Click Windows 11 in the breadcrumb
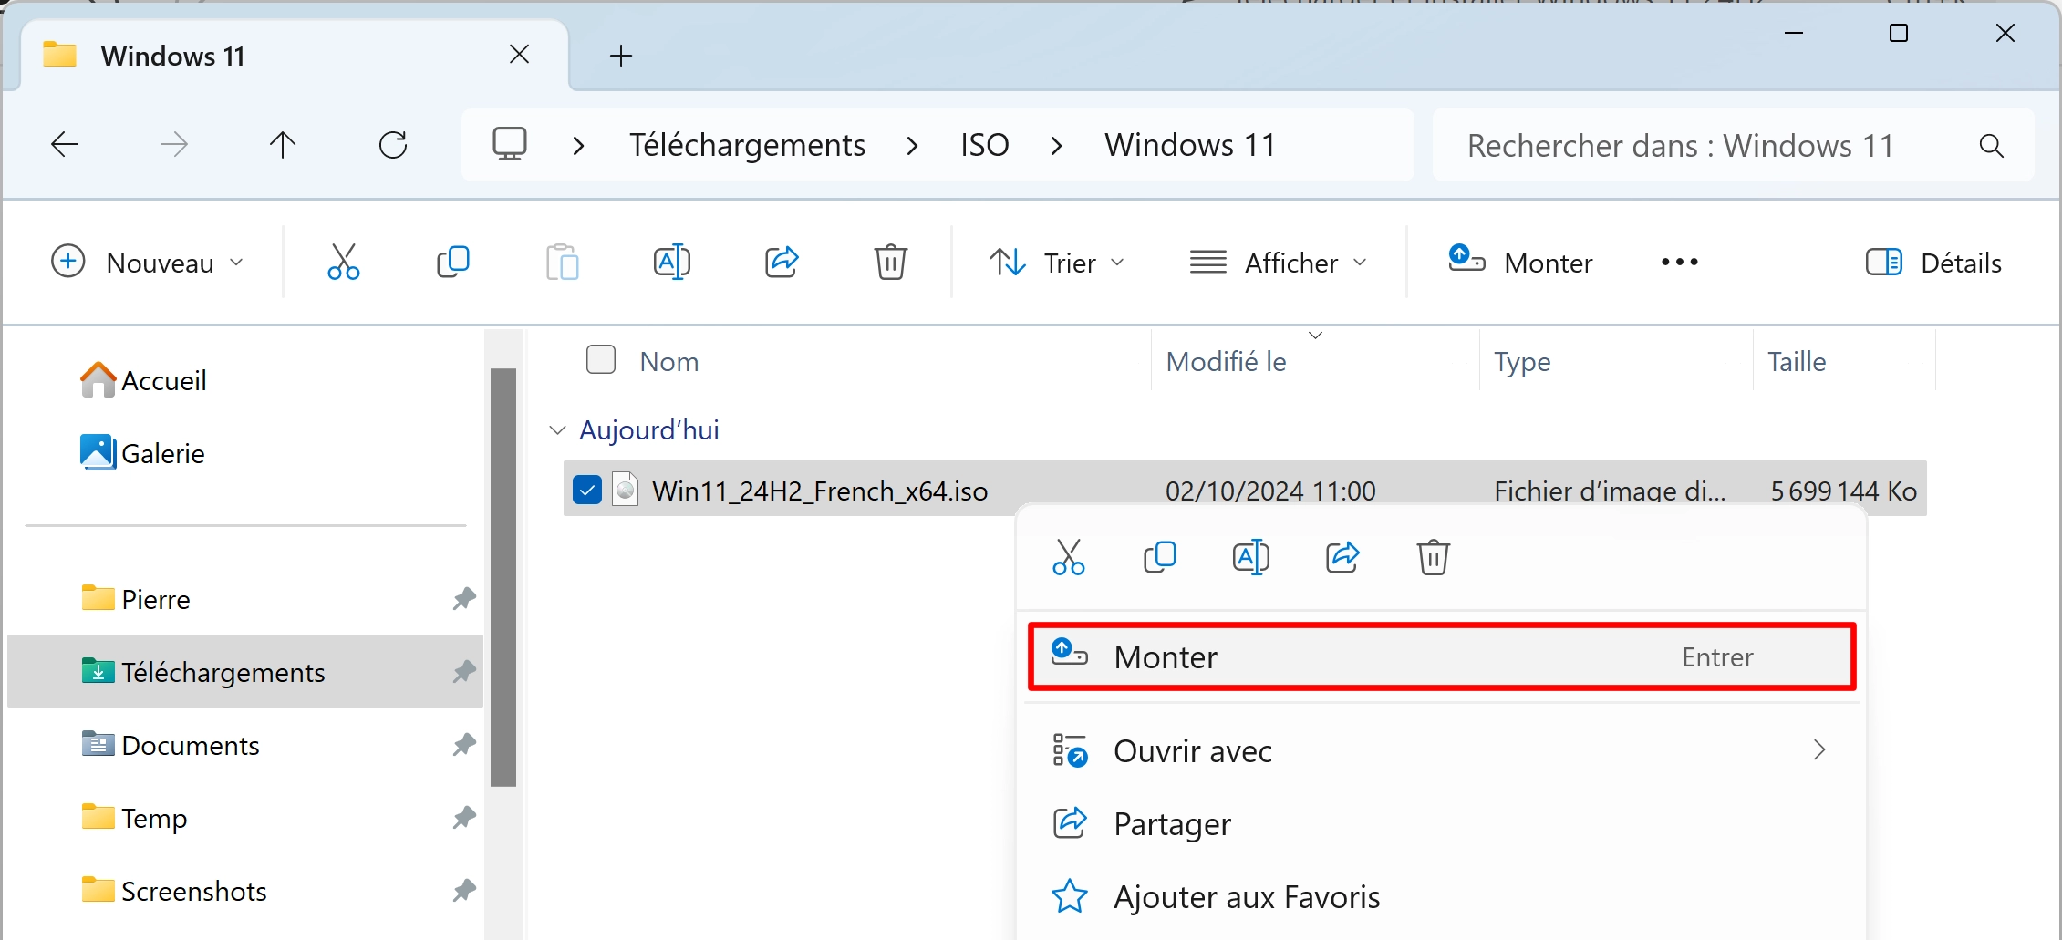Screen dimensions: 2062x940 [1190, 146]
